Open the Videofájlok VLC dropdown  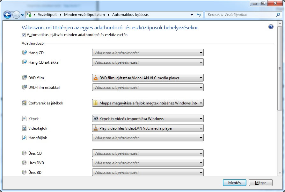tap(148, 128)
